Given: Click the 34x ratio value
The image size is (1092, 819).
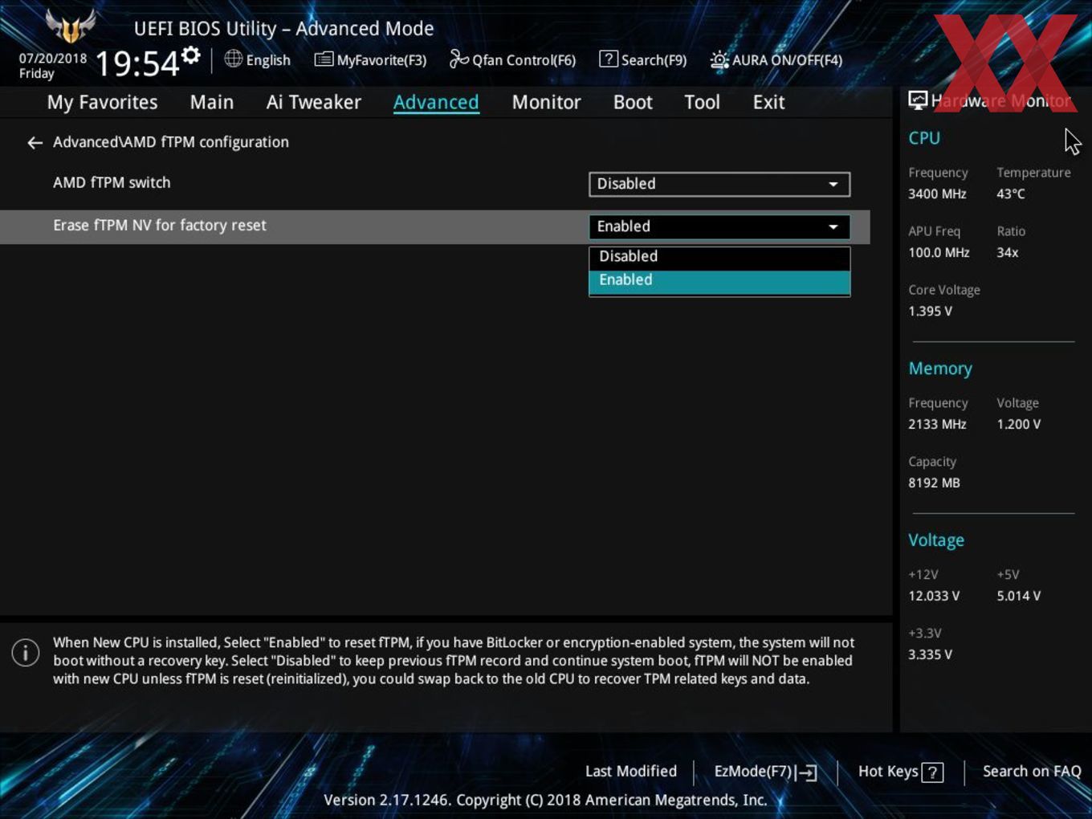Looking at the screenshot, I should click(1008, 253).
